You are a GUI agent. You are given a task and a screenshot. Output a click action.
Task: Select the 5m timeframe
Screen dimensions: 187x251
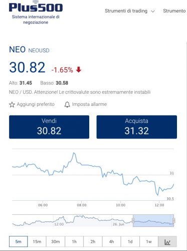coord(19,241)
